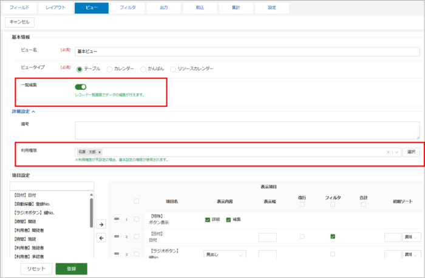Enable 改行 for the 日付 row
Screen dimensions: 425x278
(302, 237)
